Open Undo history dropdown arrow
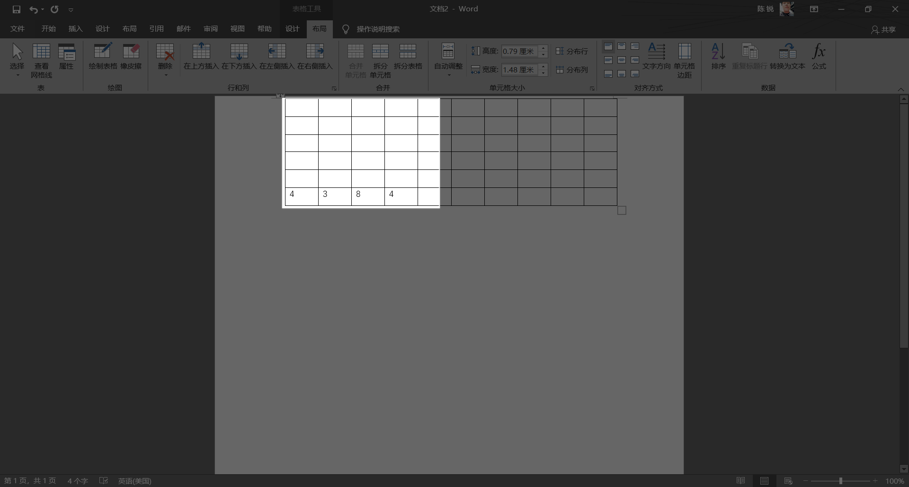Image resolution: width=909 pixels, height=487 pixels. click(x=43, y=9)
